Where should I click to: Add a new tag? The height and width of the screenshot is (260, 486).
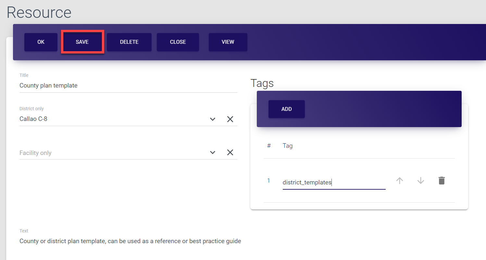tap(286, 109)
